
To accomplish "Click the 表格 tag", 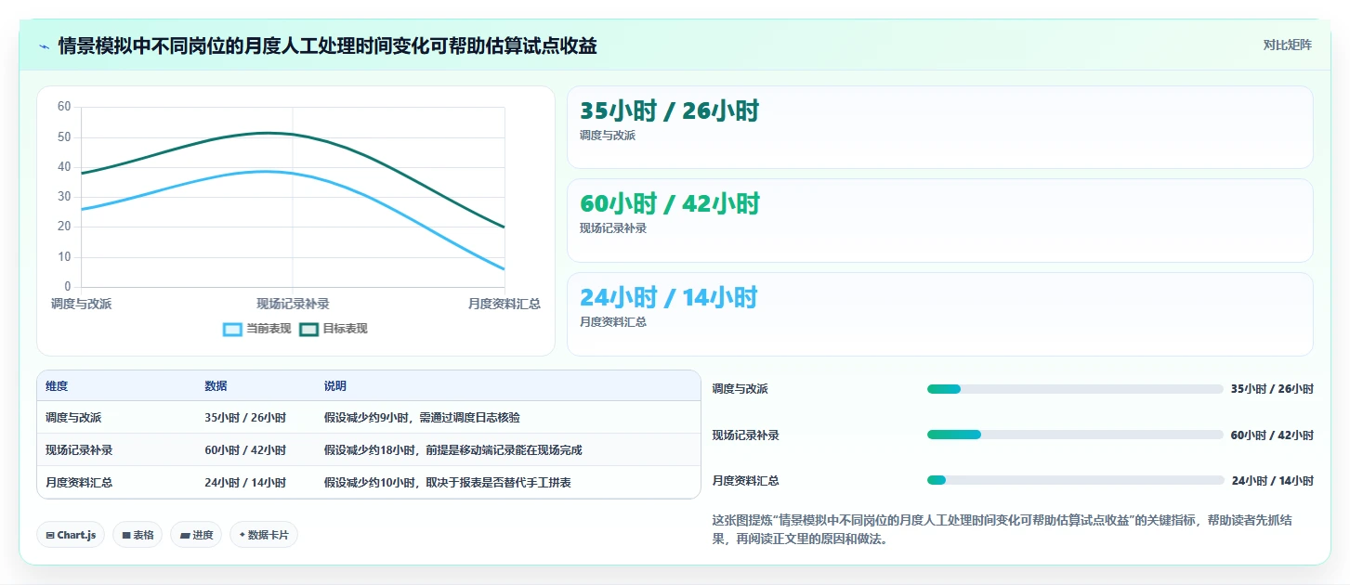I will (138, 535).
